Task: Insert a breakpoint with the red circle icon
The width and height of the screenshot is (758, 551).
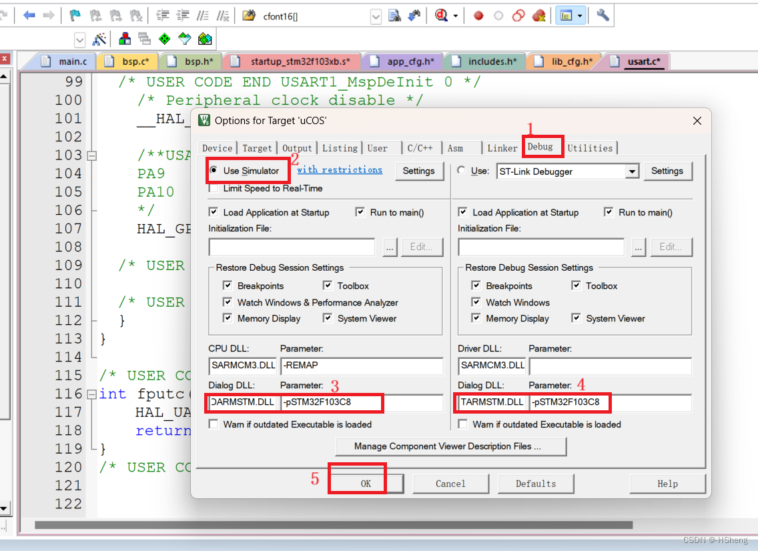Action: [x=478, y=14]
